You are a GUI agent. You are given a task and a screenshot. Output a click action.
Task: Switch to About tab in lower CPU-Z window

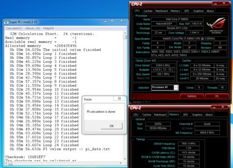click(209, 115)
